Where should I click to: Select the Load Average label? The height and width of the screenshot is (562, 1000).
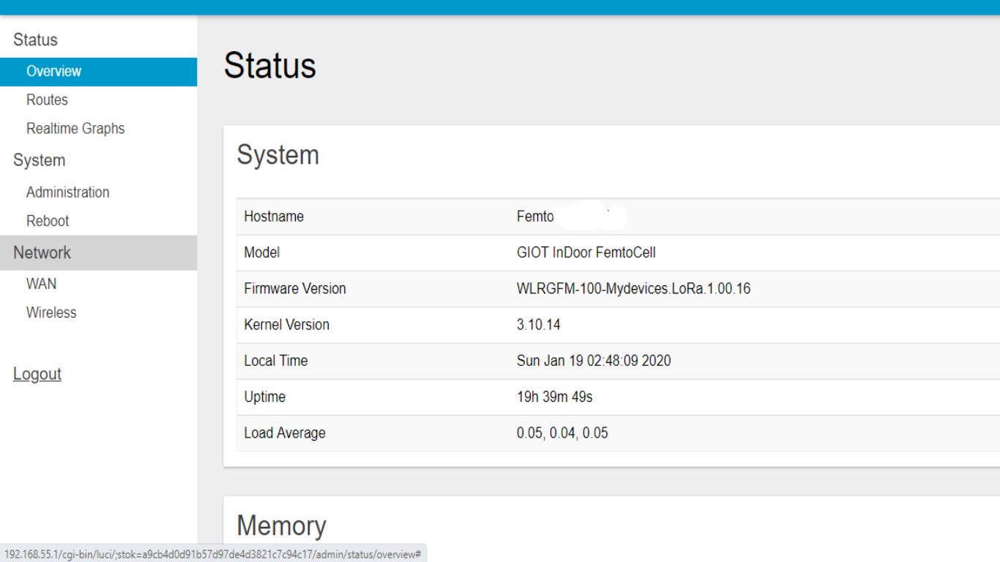284,433
